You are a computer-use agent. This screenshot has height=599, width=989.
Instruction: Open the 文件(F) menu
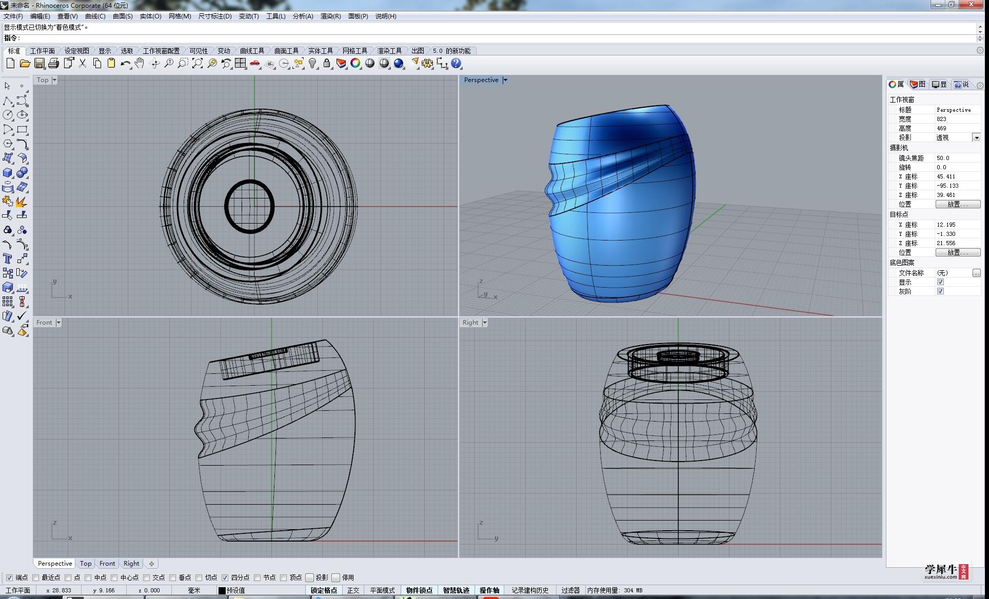[x=13, y=16]
